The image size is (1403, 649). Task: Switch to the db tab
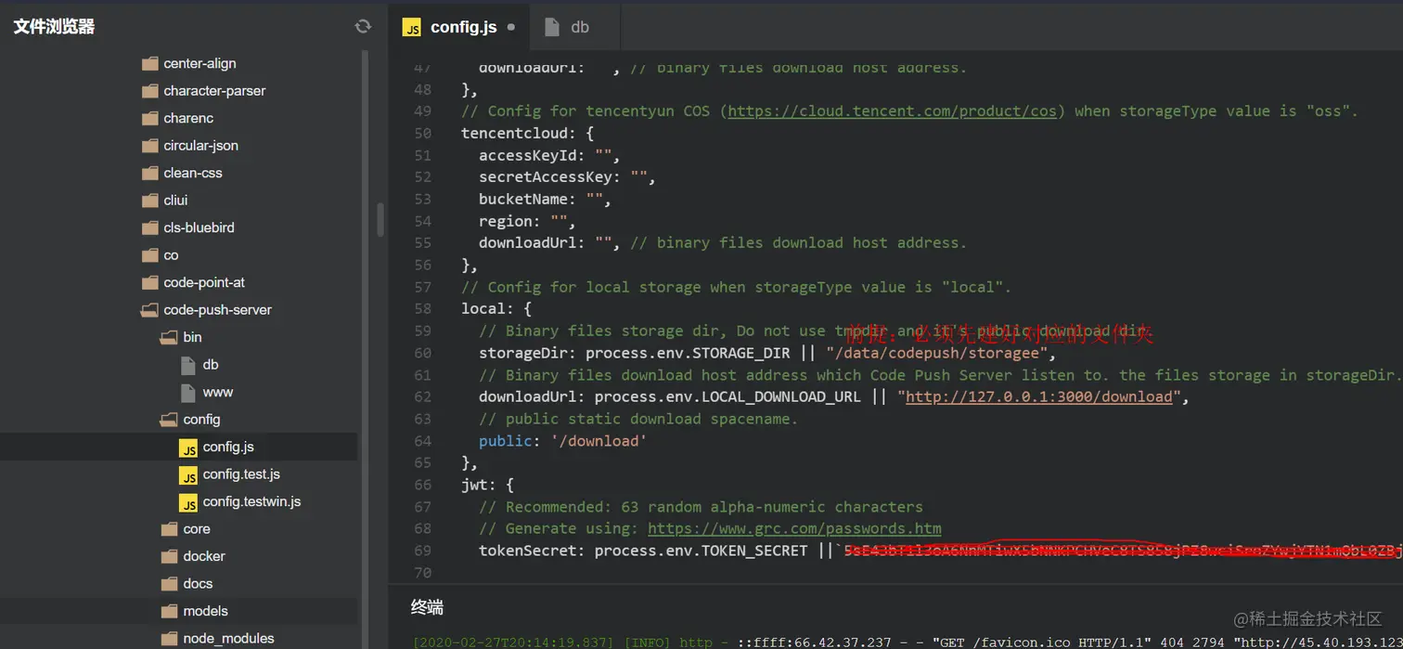574,27
